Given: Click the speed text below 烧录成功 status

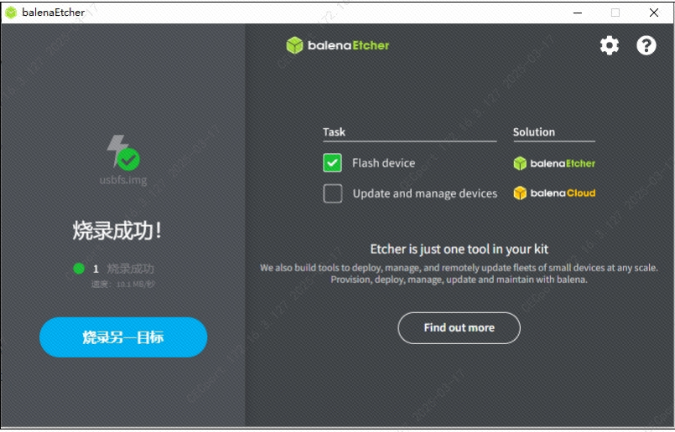Looking at the screenshot, I should (x=122, y=284).
